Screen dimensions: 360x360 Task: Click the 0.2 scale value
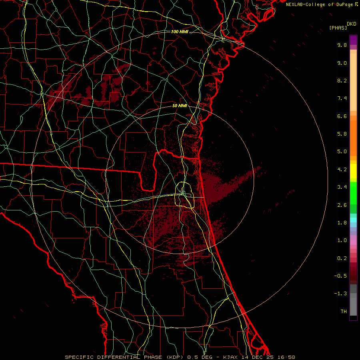342,258
